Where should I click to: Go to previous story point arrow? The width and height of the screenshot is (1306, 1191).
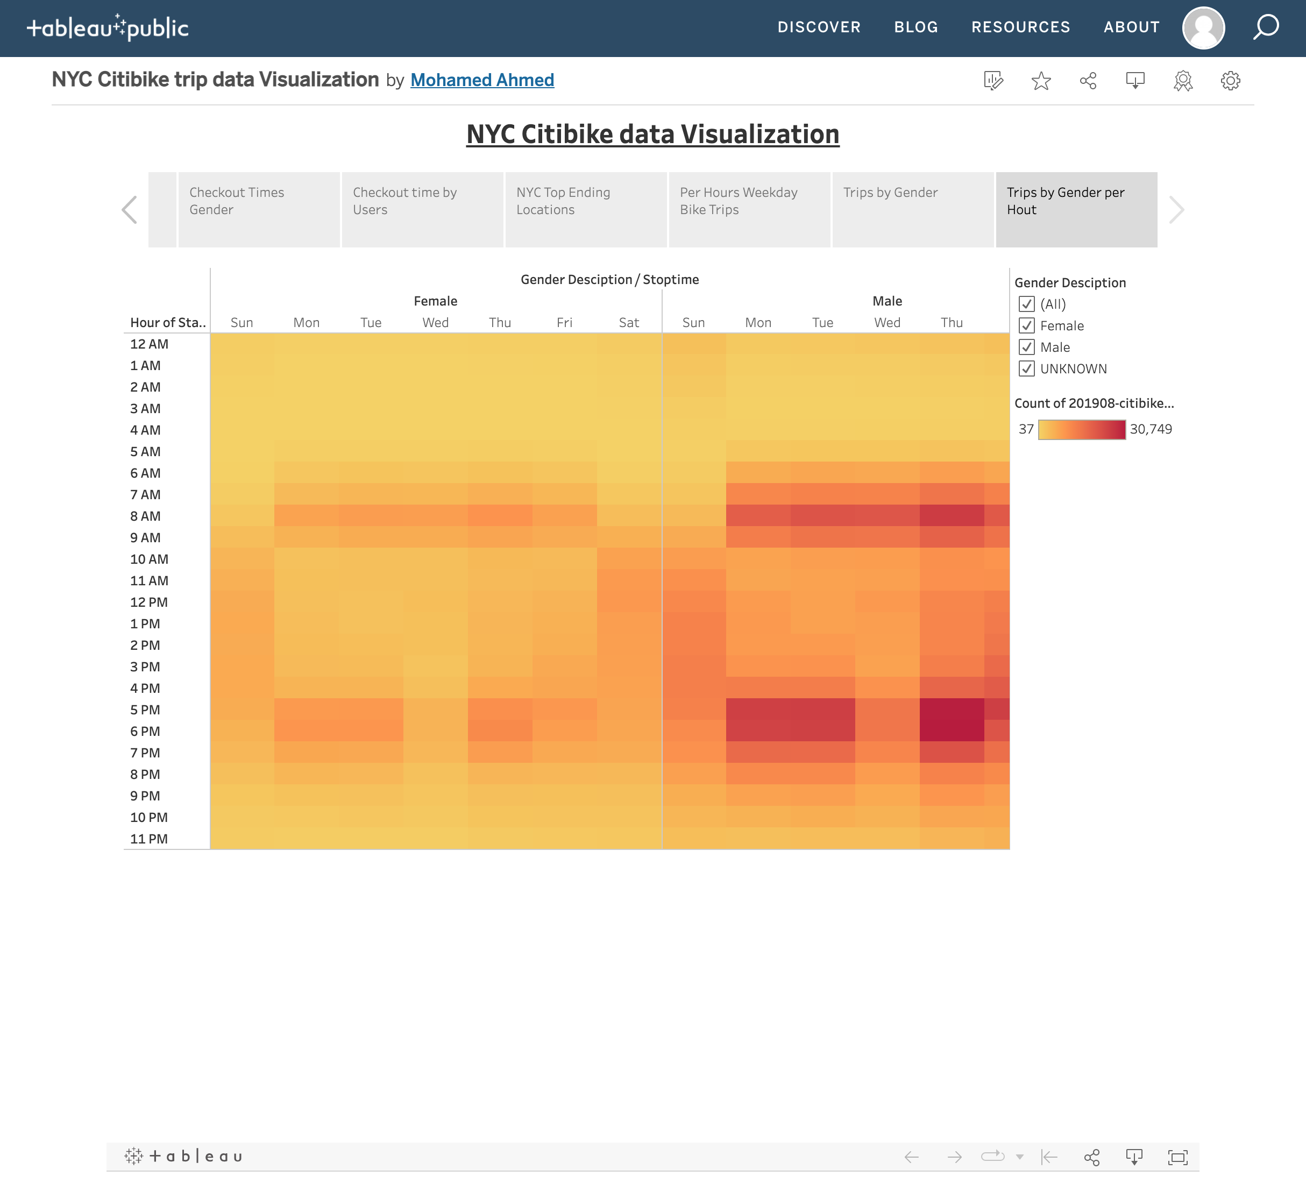click(x=130, y=209)
